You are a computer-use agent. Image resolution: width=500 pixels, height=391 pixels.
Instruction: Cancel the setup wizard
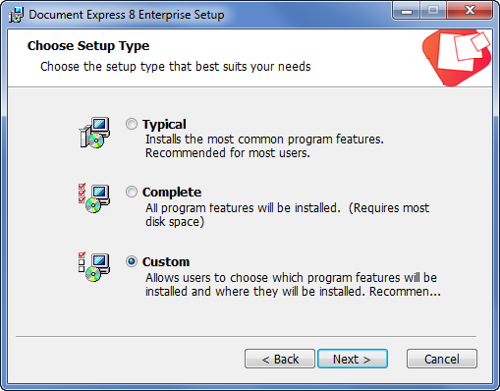[442, 359]
